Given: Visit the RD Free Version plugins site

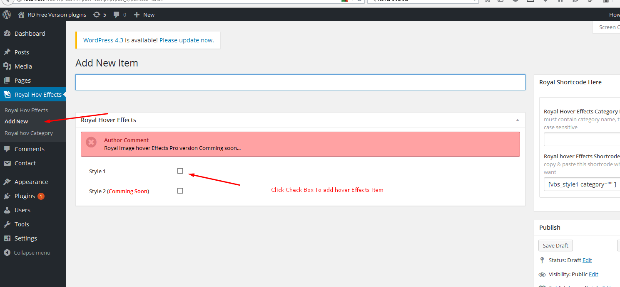Looking at the screenshot, I should pos(52,15).
